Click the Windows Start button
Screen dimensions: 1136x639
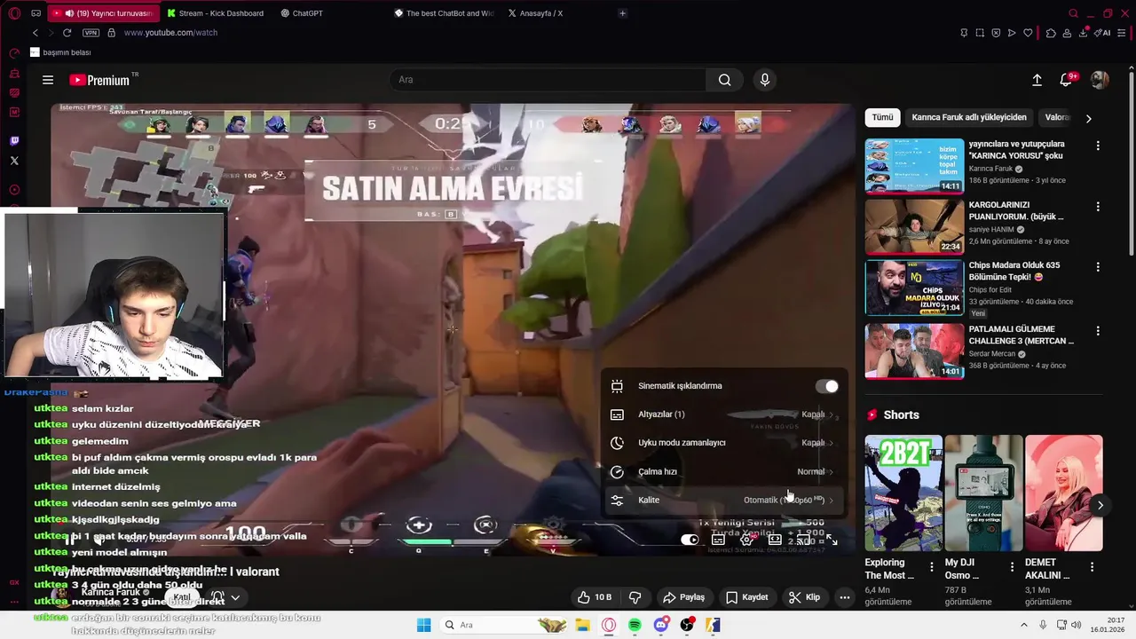[x=423, y=625]
